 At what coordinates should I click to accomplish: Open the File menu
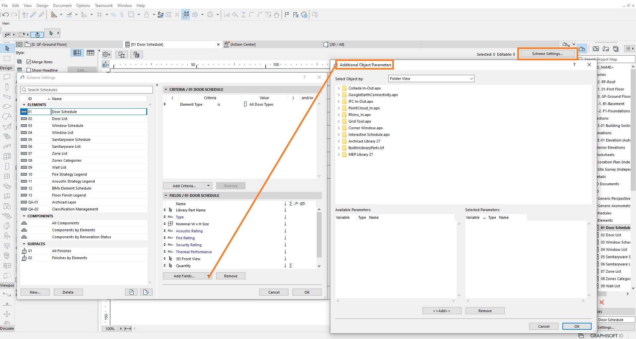[x=5, y=5]
